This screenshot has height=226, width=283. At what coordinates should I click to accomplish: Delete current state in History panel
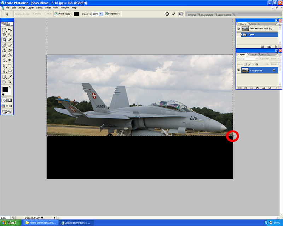pos(276,47)
